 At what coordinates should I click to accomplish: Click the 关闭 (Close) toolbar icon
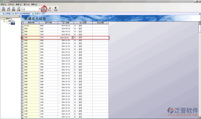(x=55, y=9)
